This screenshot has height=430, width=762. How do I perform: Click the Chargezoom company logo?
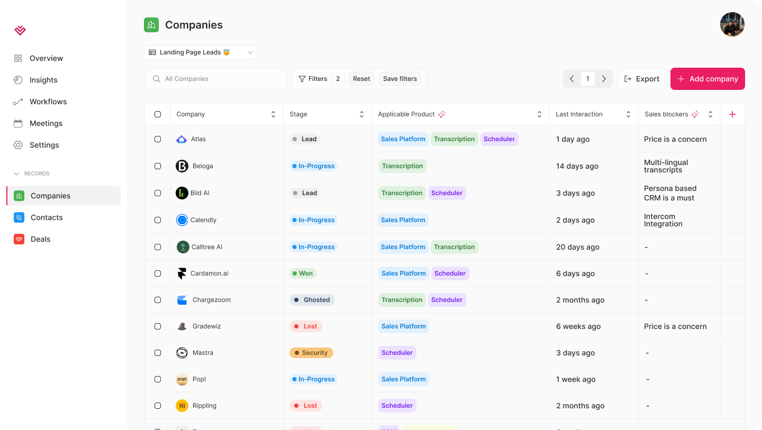point(182,300)
